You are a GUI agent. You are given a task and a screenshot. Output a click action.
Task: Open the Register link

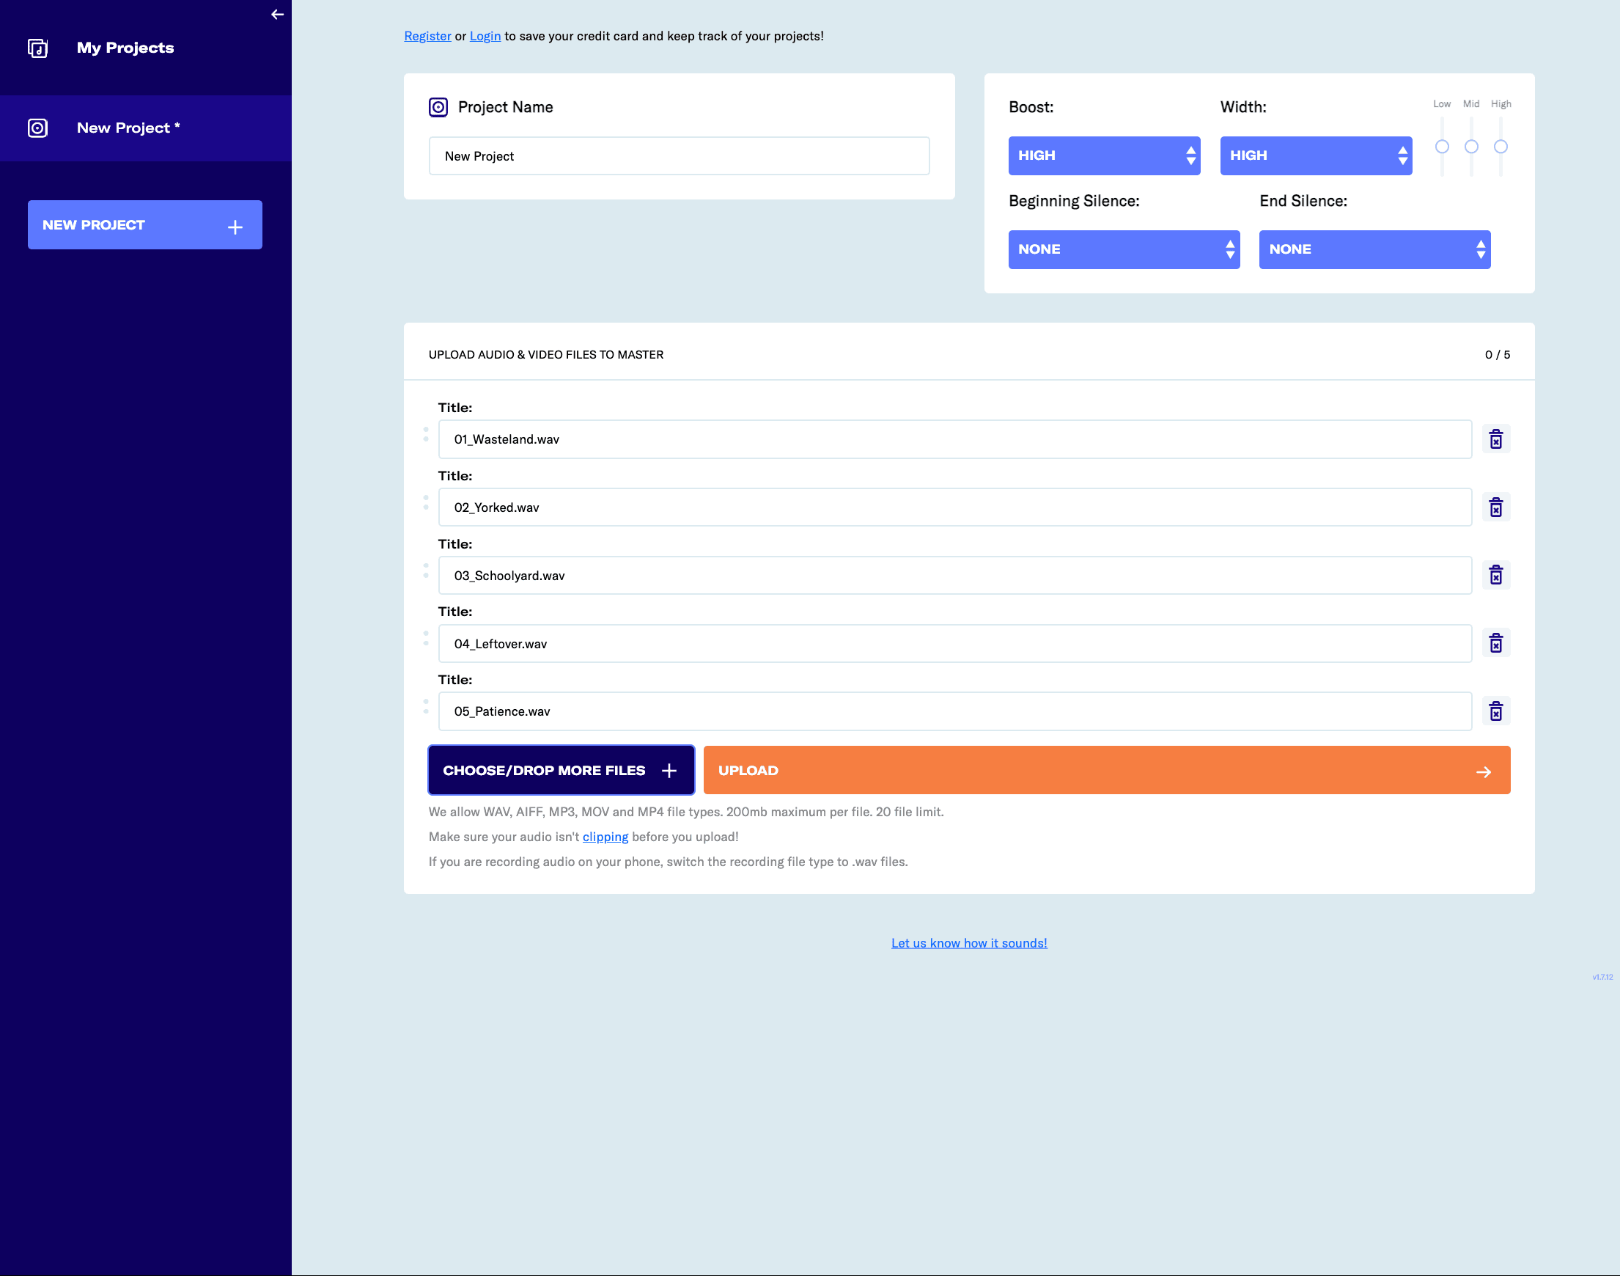(x=427, y=36)
